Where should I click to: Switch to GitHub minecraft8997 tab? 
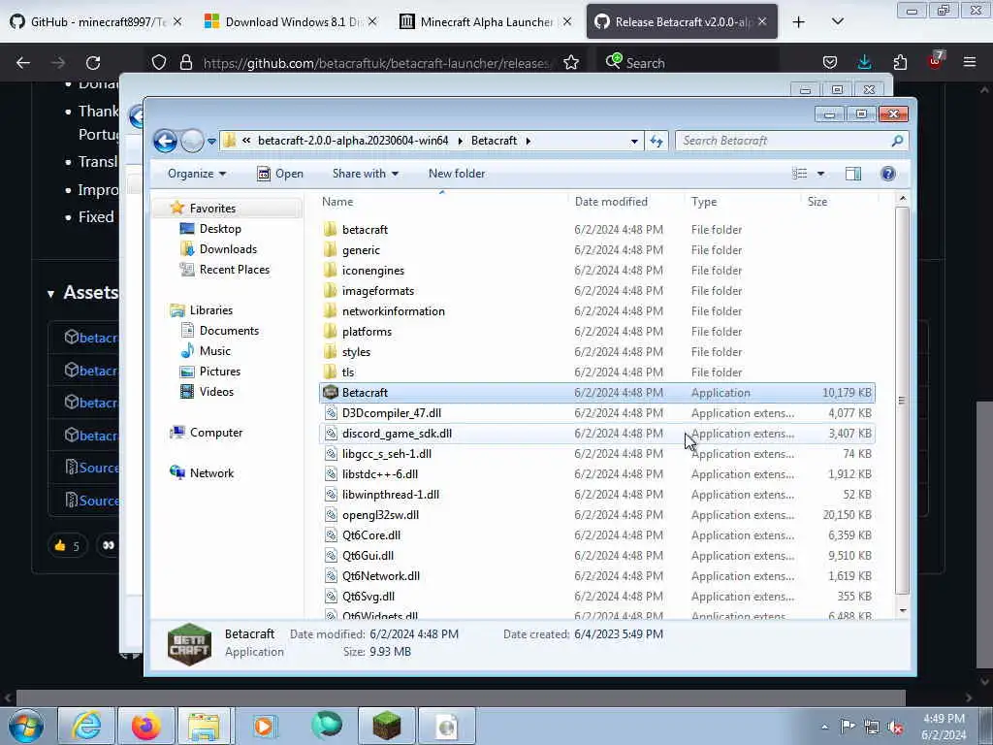tap(96, 21)
